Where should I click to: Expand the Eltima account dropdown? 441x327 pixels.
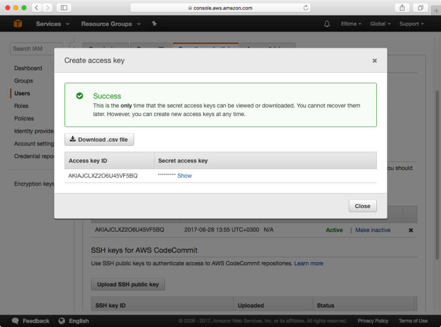(351, 24)
